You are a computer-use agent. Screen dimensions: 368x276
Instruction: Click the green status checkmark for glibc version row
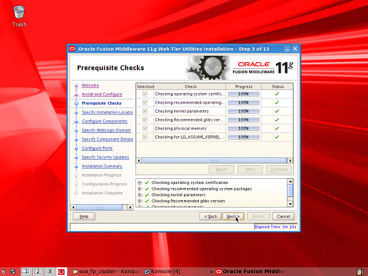(277, 120)
